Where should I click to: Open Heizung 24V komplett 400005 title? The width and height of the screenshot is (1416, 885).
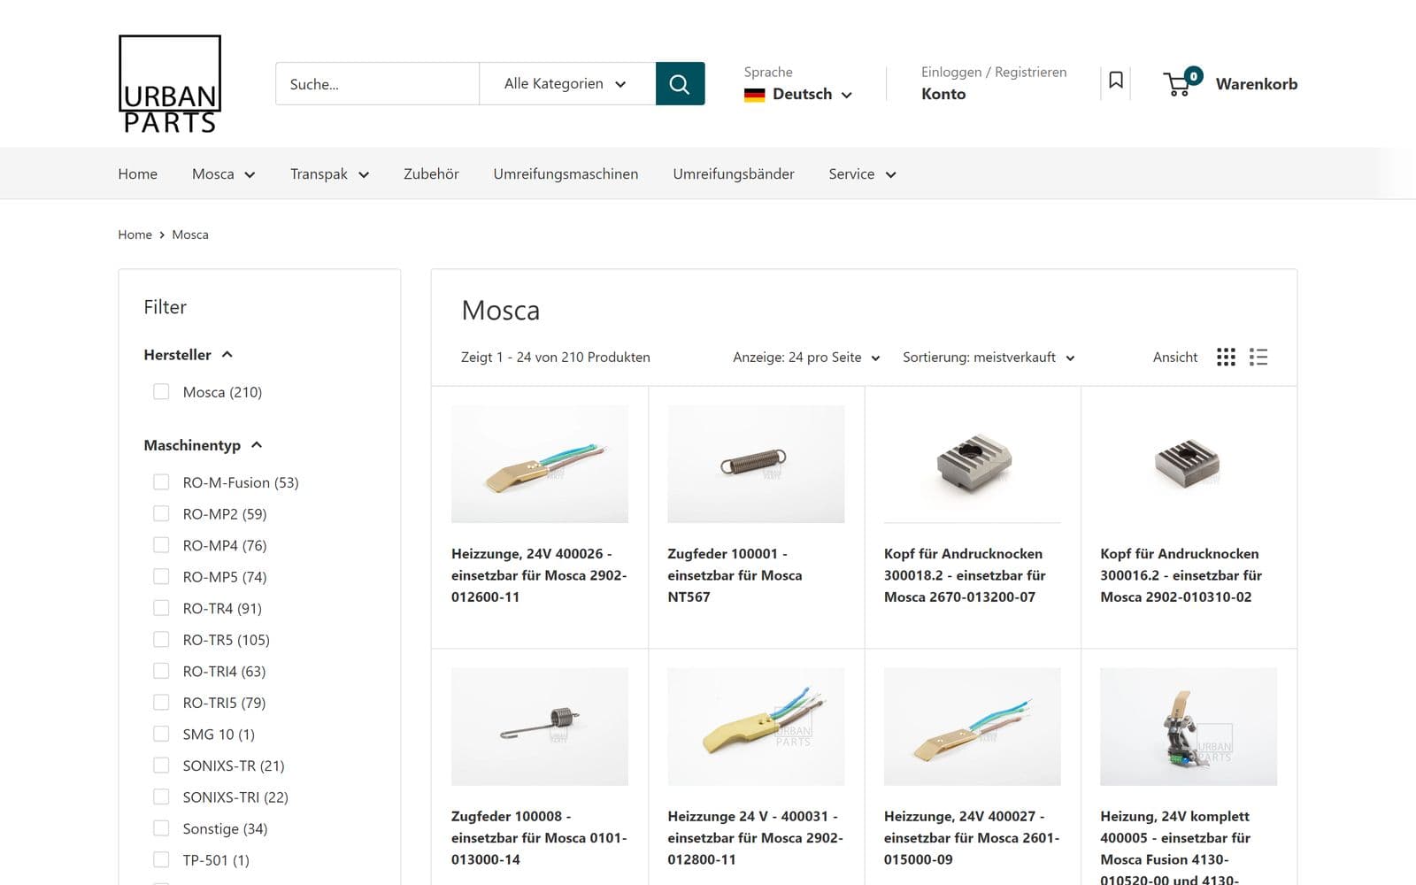pos(1175,848)
